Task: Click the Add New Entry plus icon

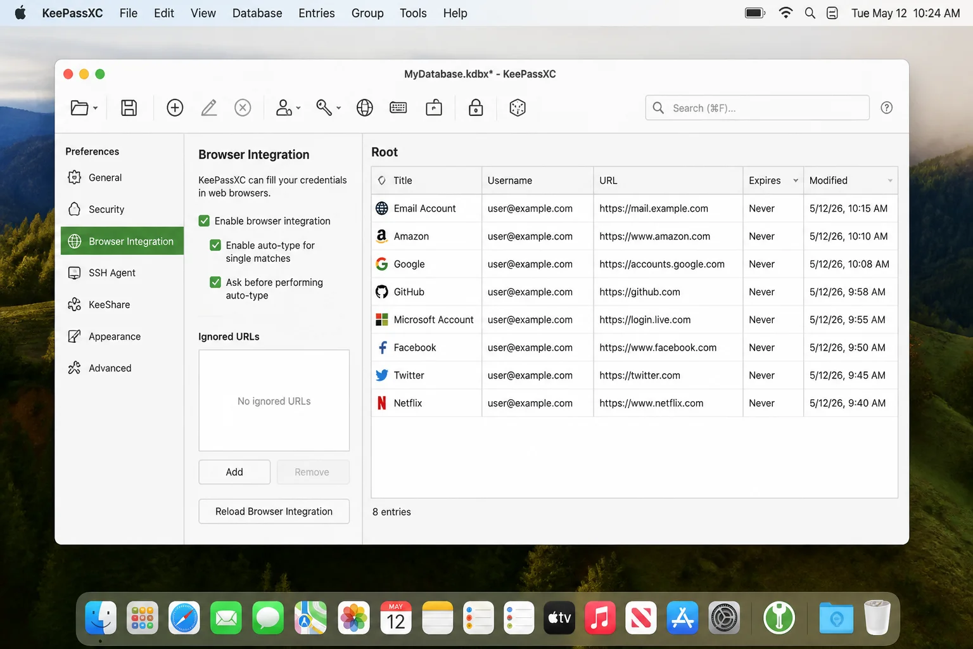Action: (x=175, y=108)
